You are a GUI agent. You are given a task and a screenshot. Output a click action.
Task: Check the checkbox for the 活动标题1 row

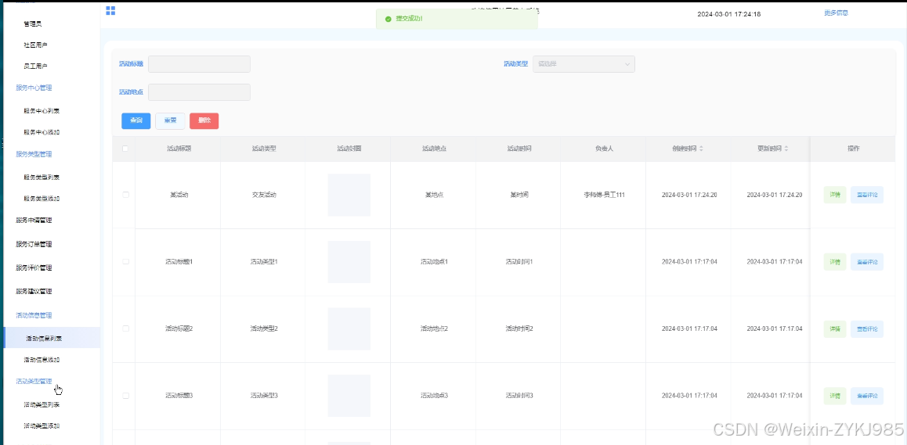[125, 262]
